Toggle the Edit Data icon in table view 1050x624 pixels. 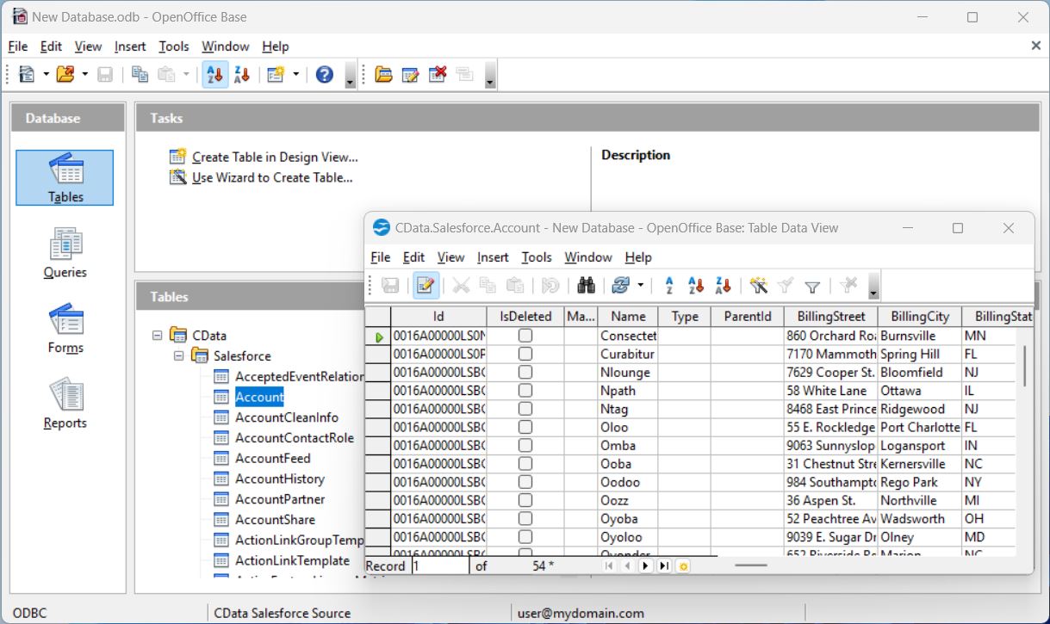coord(424,286)
